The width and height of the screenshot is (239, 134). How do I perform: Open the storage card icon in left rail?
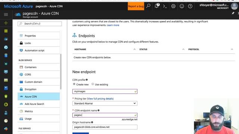pos(6,80)
